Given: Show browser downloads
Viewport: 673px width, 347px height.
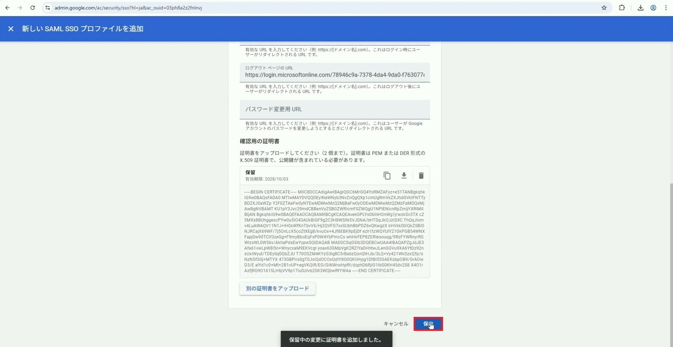Looking at the screenshot, I should [640, 8].
